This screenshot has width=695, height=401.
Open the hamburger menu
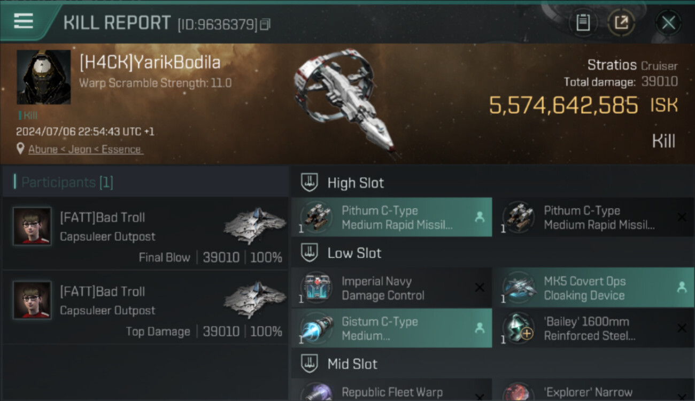click(x=24, y=21)
